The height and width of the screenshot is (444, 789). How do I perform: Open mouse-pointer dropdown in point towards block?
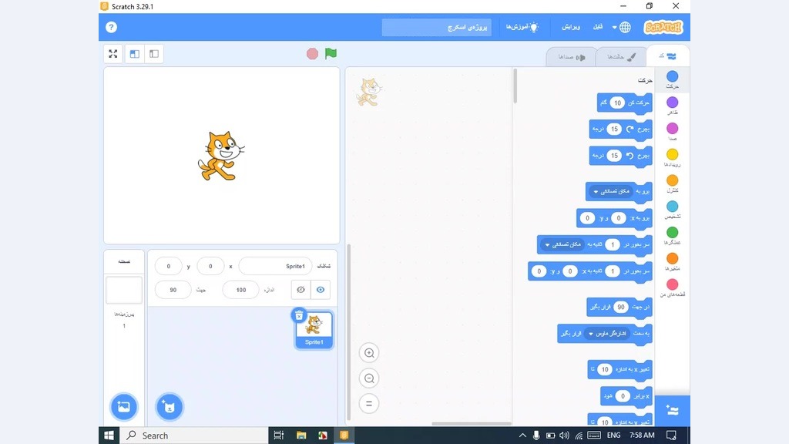608,334
